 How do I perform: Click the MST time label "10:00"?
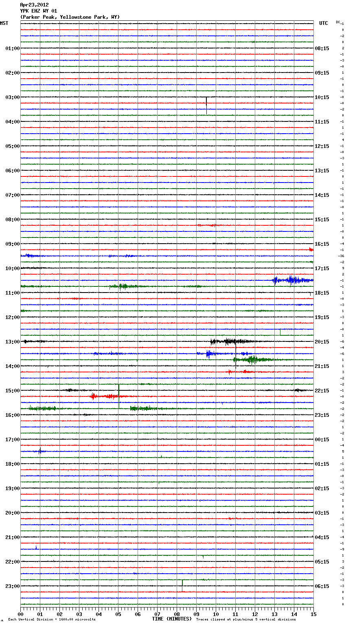pos(13,268)
